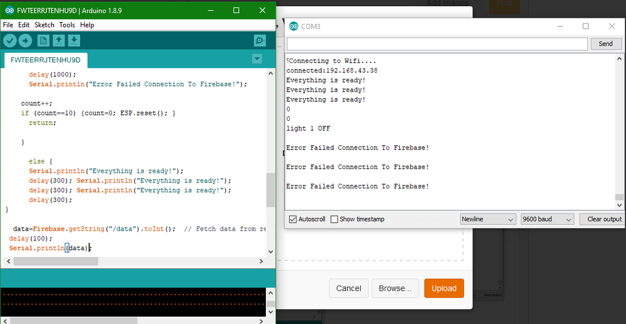626x324 pixels.
Task: Click the serial output scroll down arrow
Action: click(619, 205)
